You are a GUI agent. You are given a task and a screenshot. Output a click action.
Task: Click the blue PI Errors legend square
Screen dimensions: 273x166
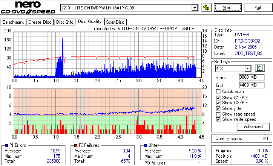[6, 146]
